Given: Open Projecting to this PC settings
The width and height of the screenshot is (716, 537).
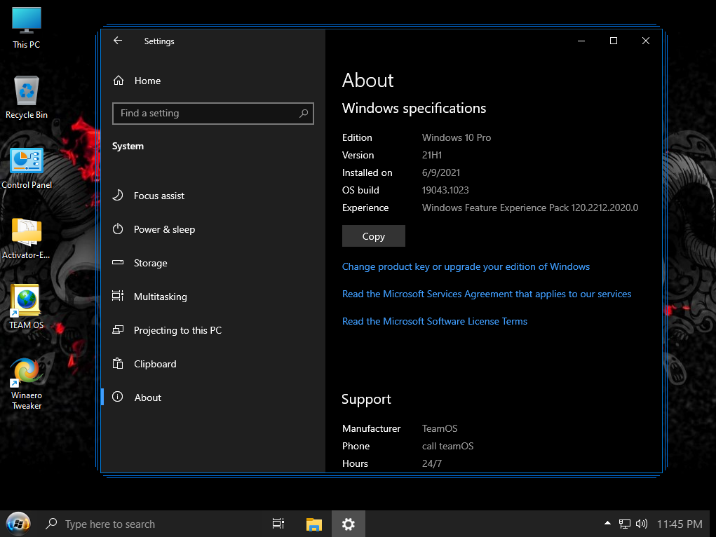Looking at the screenshot, I should (212, 330).
